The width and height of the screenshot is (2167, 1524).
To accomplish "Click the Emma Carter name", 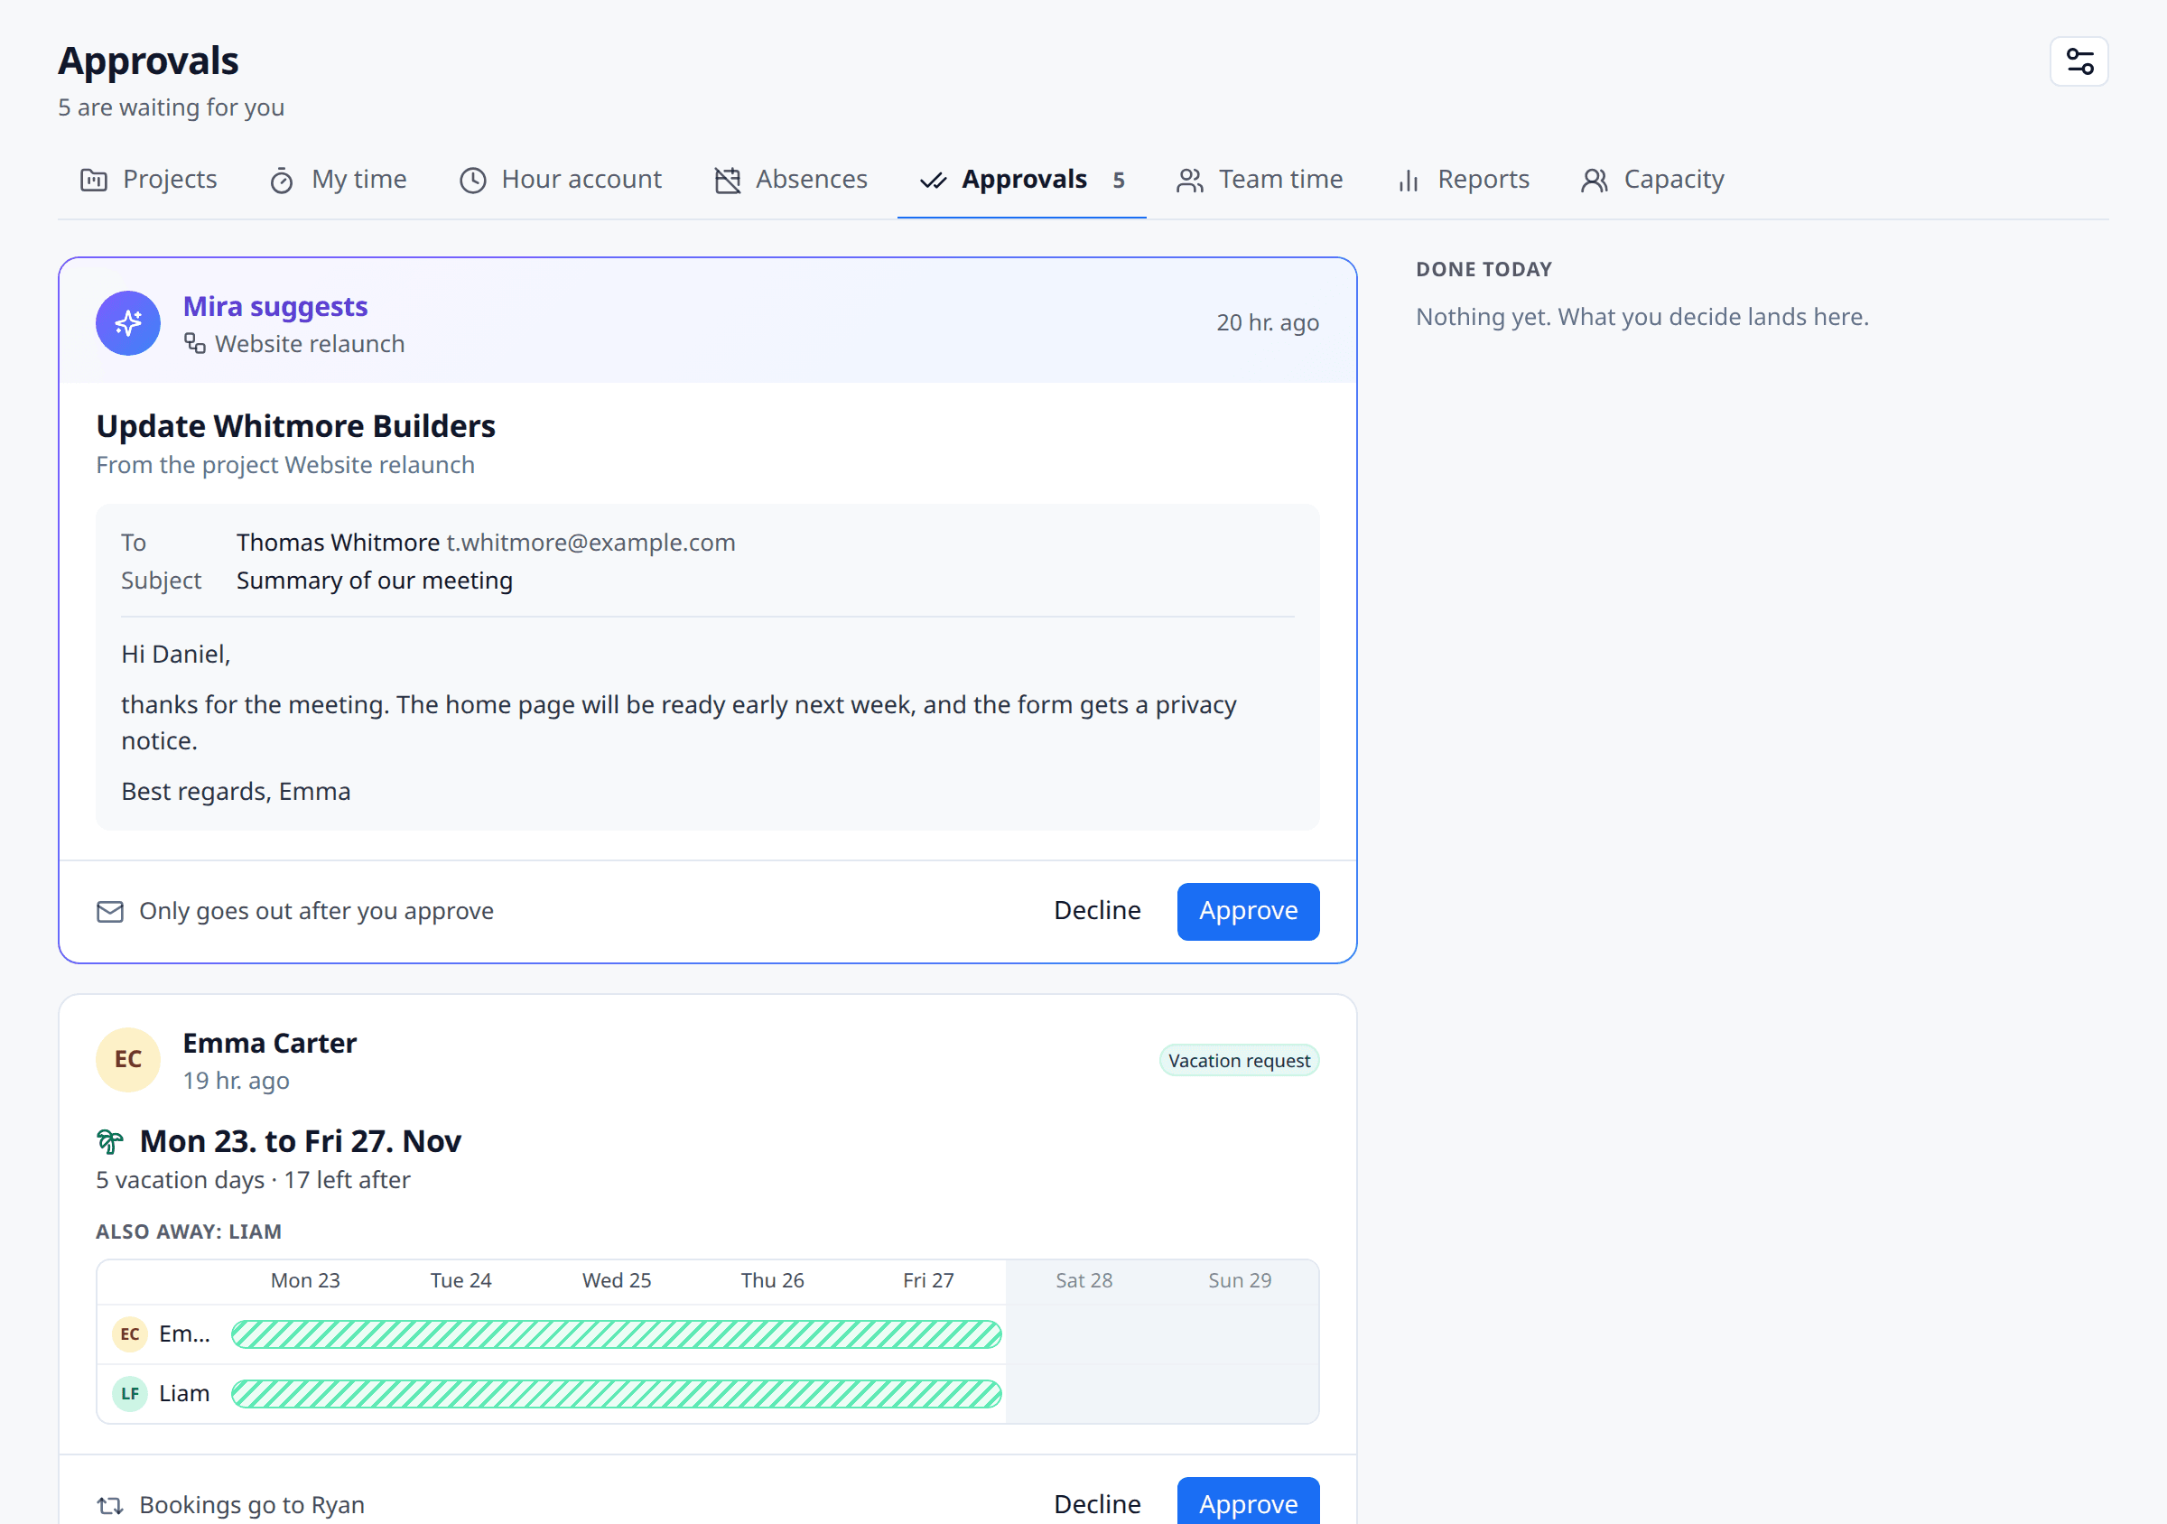I will (x=270, y=1043).
